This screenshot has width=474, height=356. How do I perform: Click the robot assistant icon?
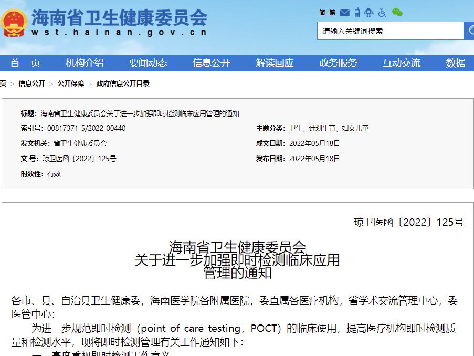coord(369,12)
